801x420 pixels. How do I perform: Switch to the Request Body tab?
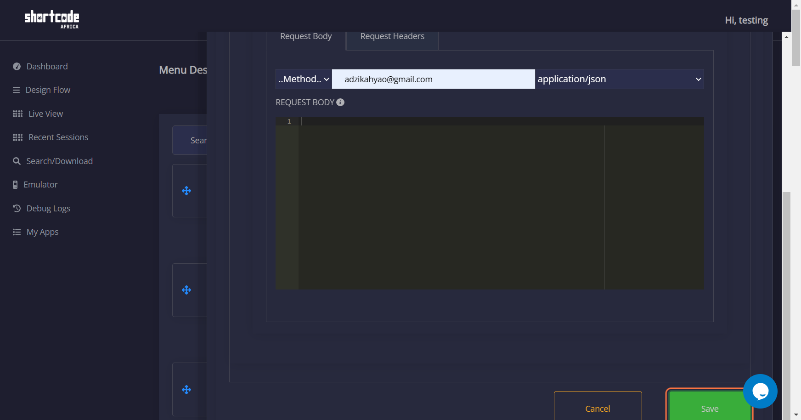pos(306,36)
